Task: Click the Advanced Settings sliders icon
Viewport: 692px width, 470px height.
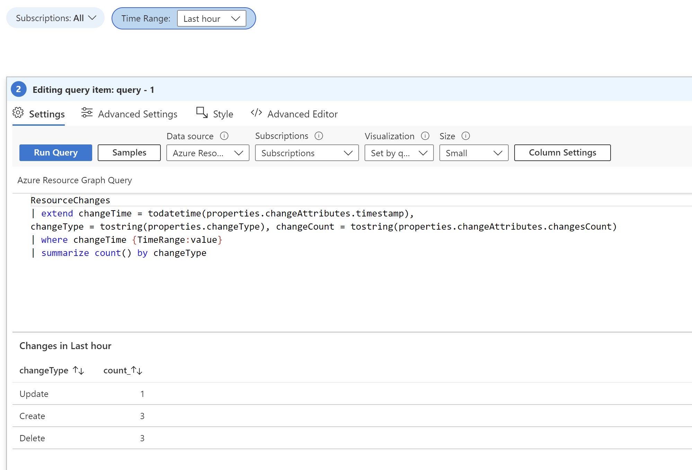Action: pyautogui.click(x=87, y=113)
